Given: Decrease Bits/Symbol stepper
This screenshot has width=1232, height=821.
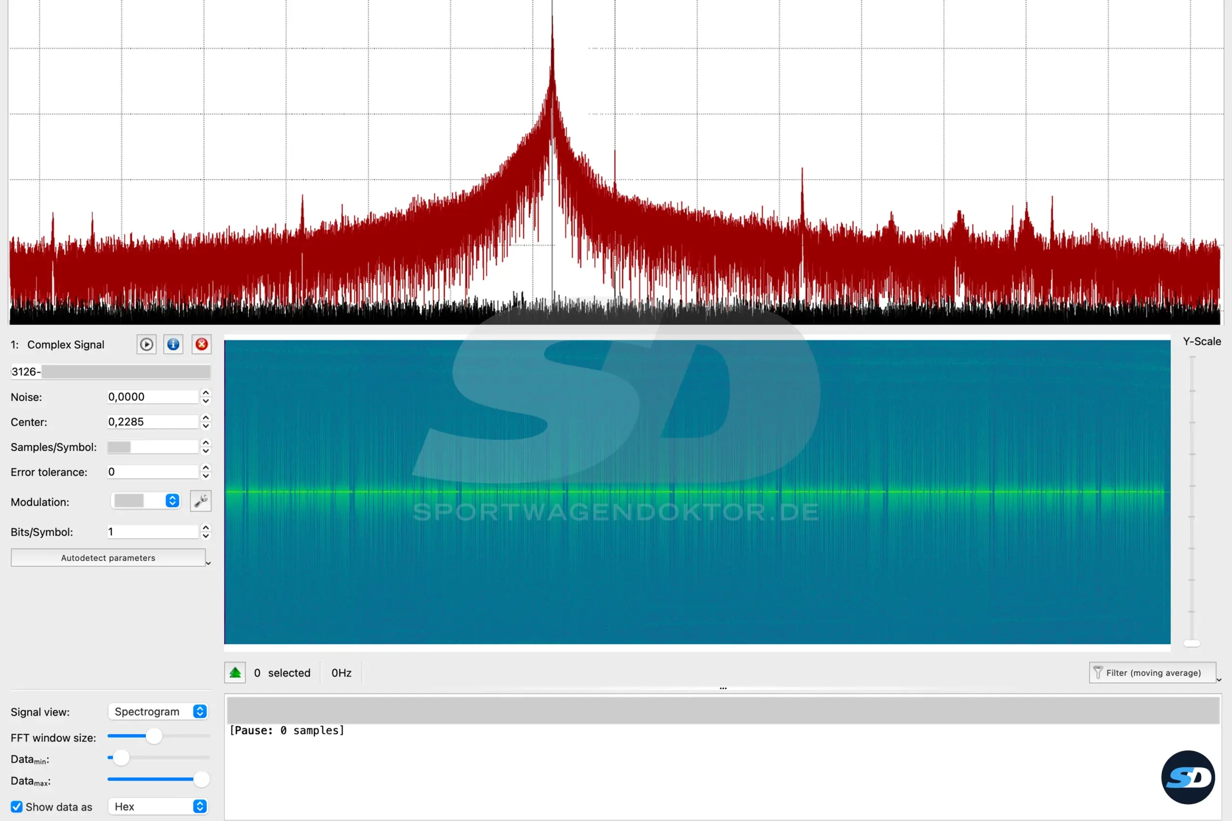Looking at the screenshot, I should [206, 536].
